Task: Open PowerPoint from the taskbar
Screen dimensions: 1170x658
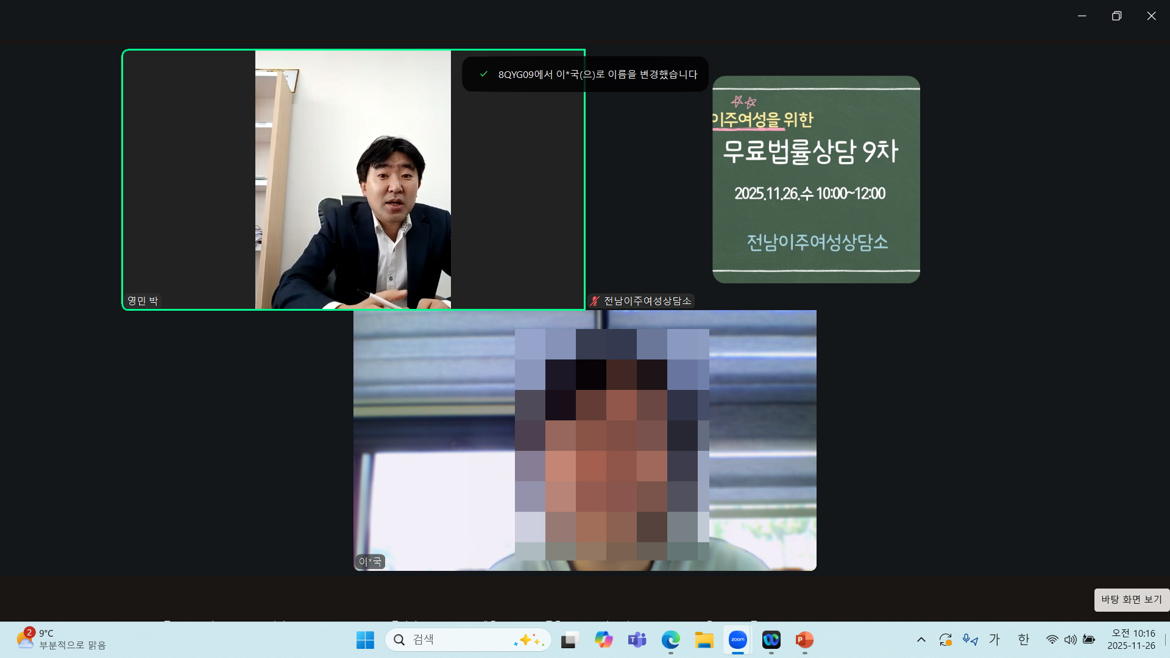Action: pyautogui.click(x=804, y=640)
